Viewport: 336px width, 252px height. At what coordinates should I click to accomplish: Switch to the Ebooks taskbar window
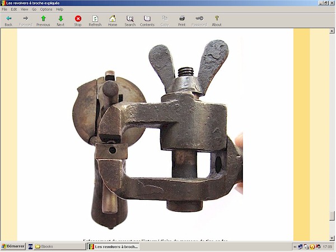click(59, 246)
